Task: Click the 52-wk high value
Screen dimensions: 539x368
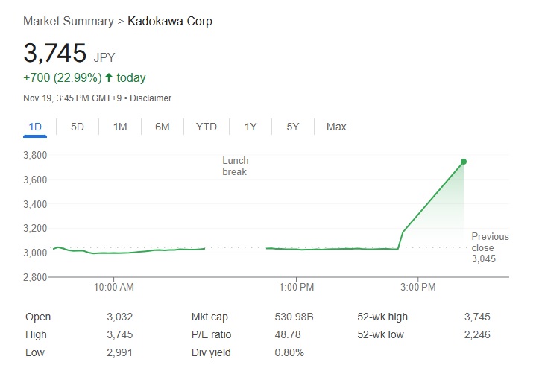Action: tap(477, 317)
